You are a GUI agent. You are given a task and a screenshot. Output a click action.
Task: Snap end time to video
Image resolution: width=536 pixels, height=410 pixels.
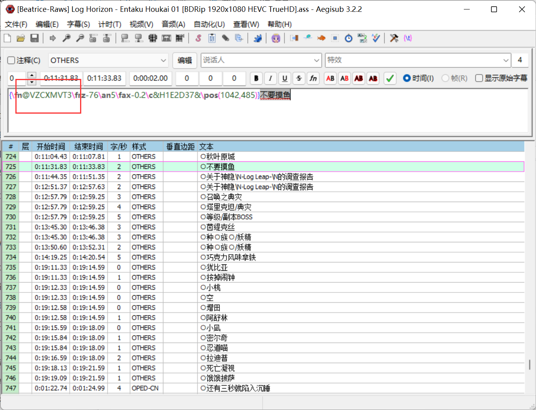pyautogui.click(x=139, y=38)
